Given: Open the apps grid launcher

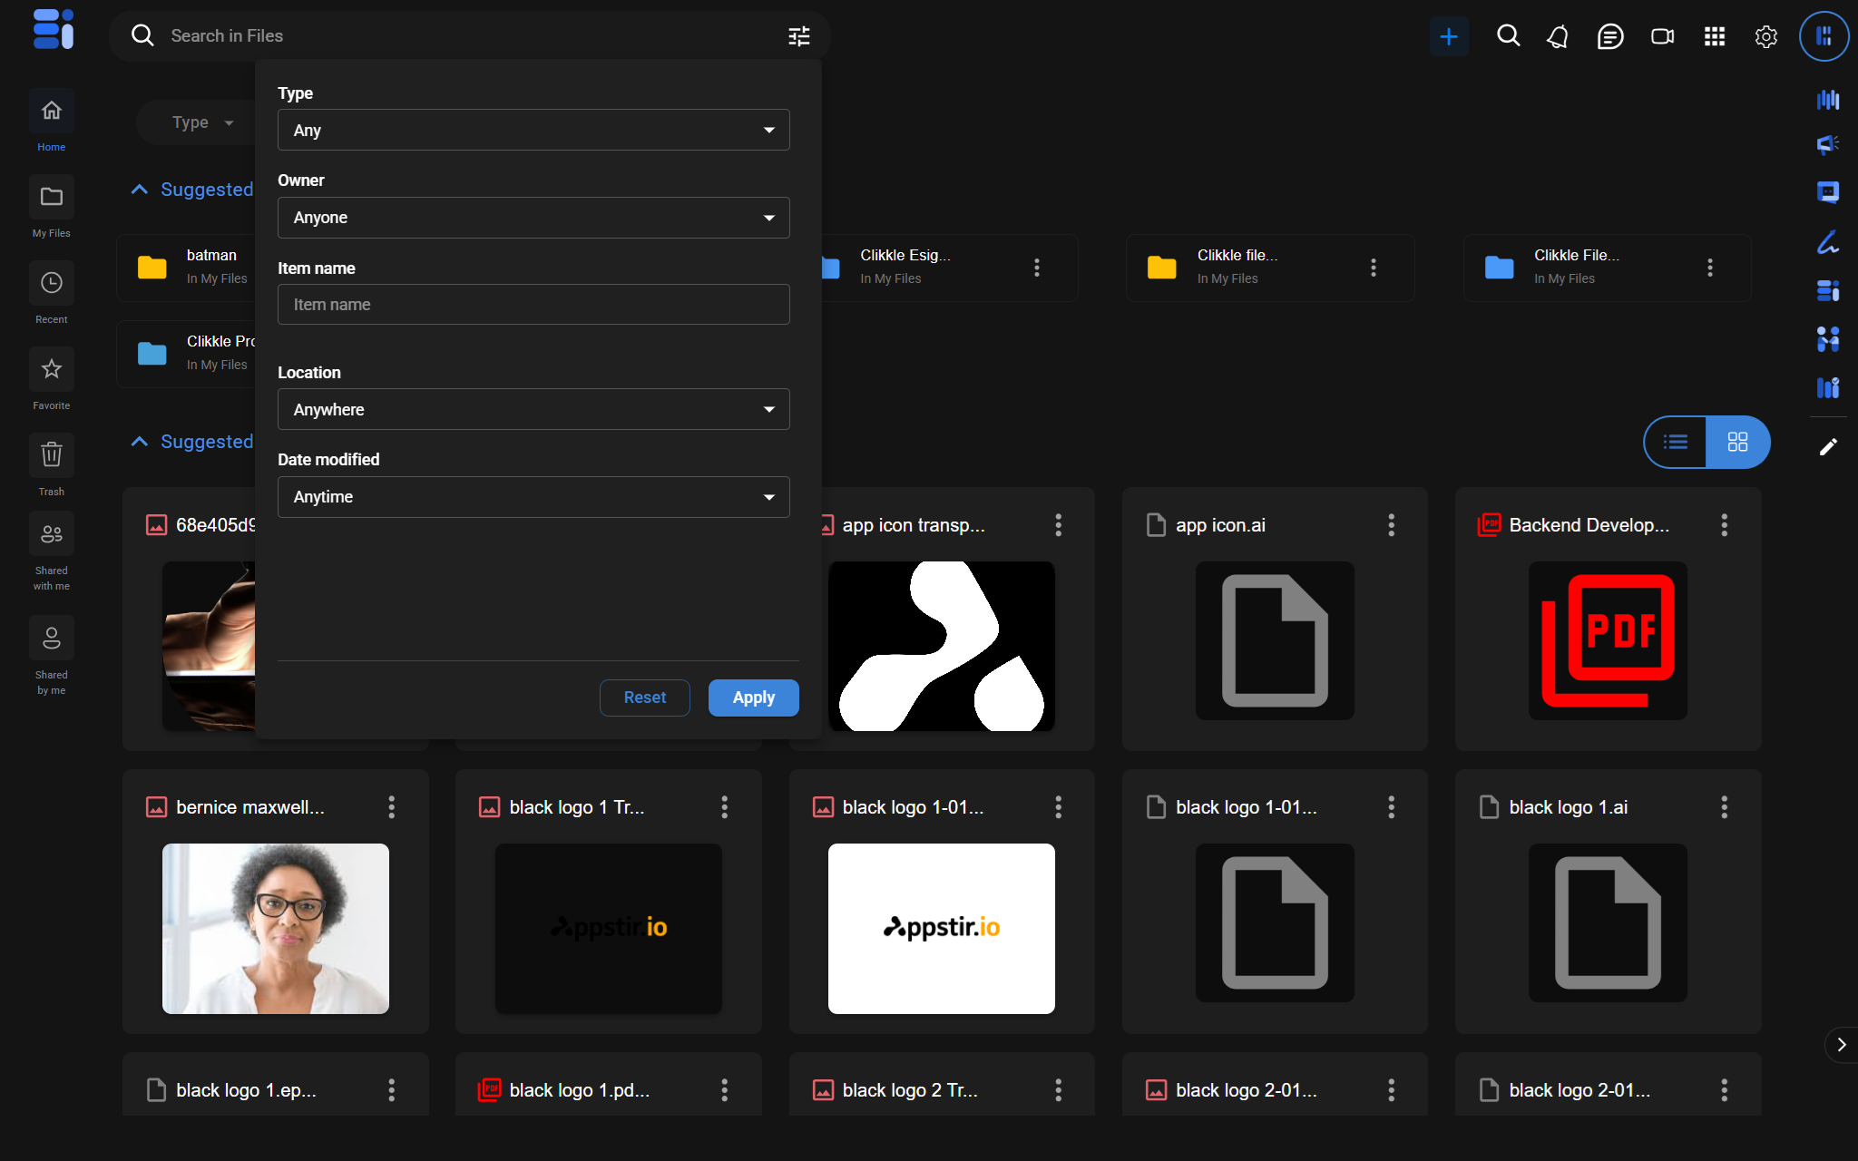Looking at the screenshot, I should click(x=1714, y=36).
